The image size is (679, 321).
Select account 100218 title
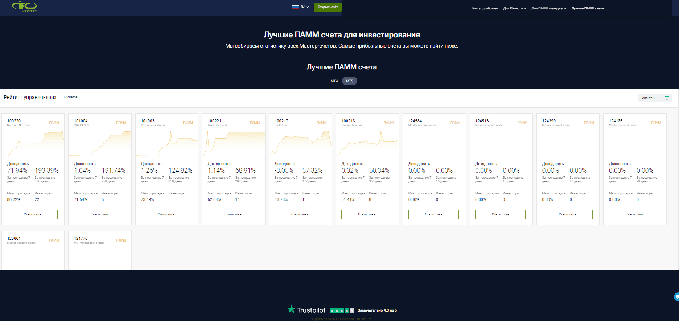click(x=348, y=121)
